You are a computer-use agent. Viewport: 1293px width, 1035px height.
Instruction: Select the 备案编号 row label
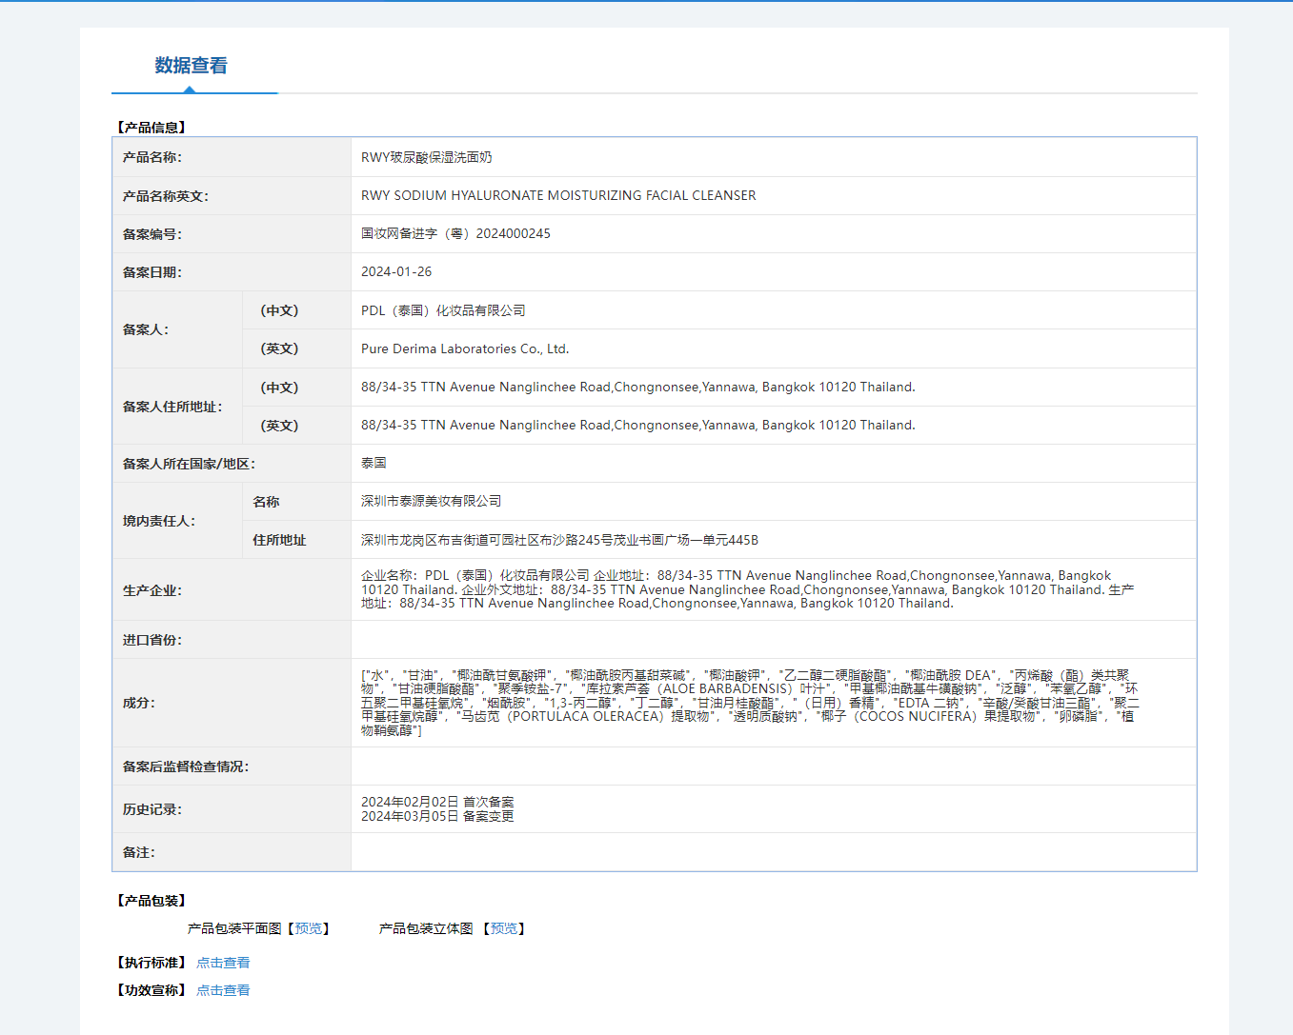tap(152, 234)
